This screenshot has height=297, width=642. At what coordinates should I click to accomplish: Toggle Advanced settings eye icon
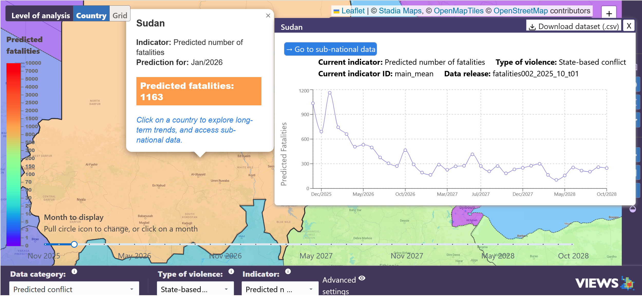(362, 278)
